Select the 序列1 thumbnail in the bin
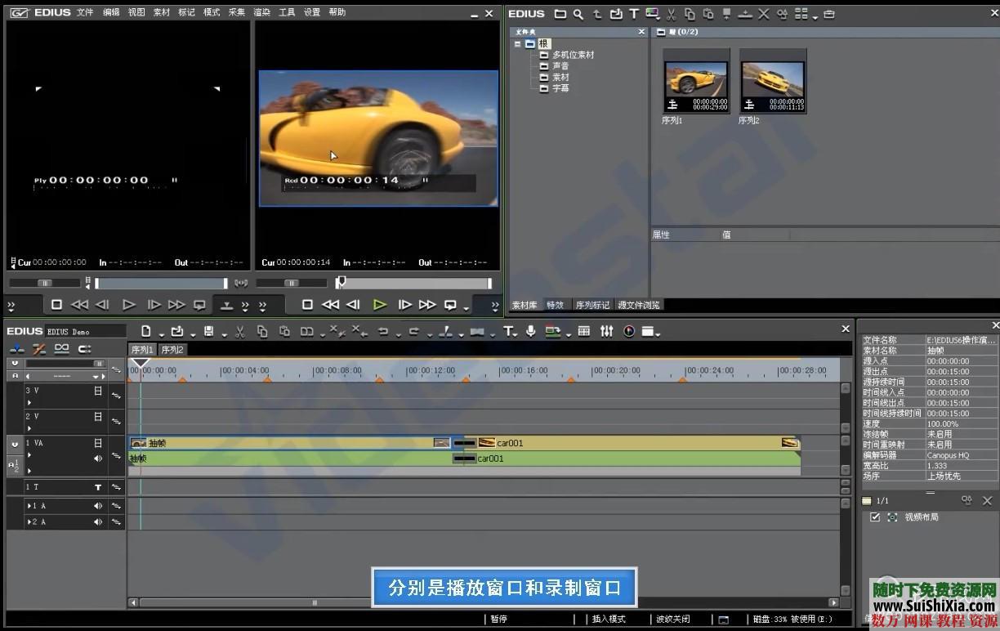The width and height of the screenshot is (1000, 631). pyautogui.click(x=696, y=81)
